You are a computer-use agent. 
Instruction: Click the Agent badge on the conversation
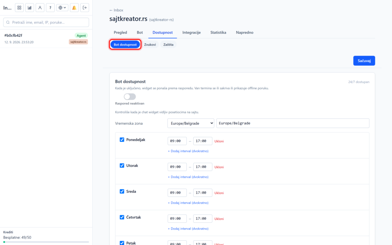pos(81,36)
